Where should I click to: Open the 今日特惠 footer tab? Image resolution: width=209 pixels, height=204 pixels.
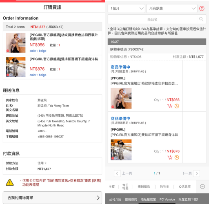coord(125,186)
